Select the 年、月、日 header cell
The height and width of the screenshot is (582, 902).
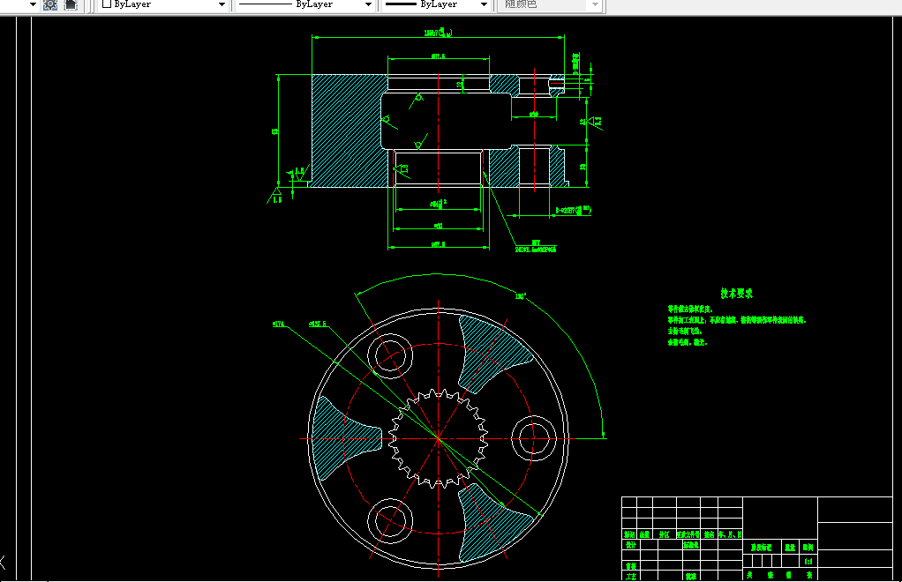coord(730,534)
